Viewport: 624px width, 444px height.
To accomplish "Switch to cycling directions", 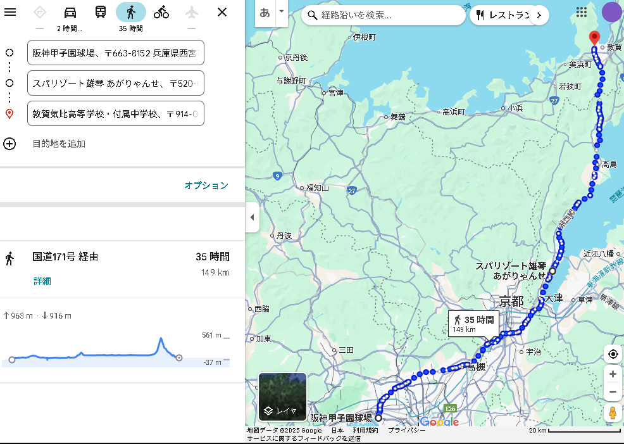I will [x=161, y=12].
